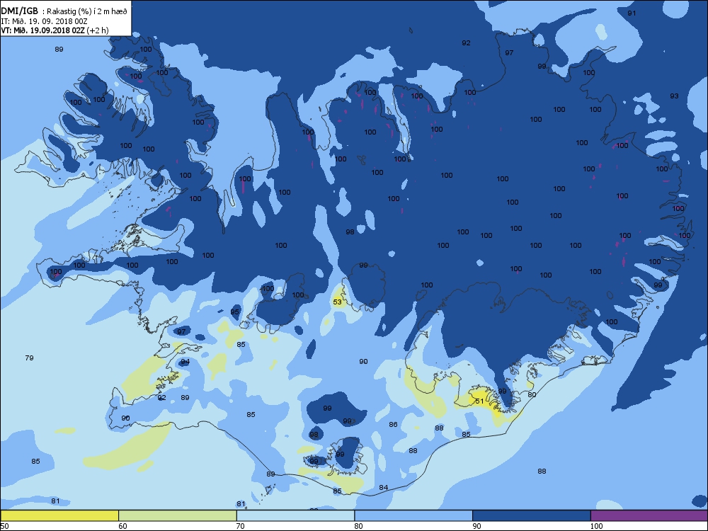Click the pale green 60–70 legend band
Viewport: 708px width, 531px height.
178,515
